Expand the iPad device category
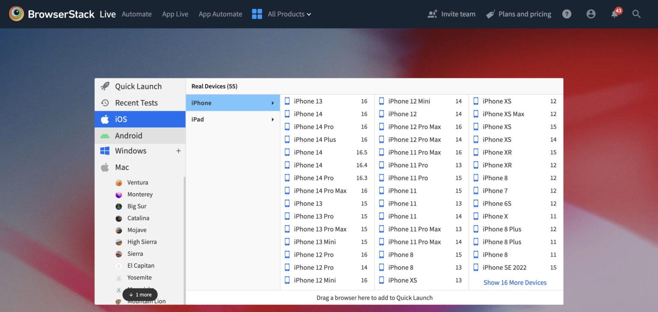 pos(233,119)
